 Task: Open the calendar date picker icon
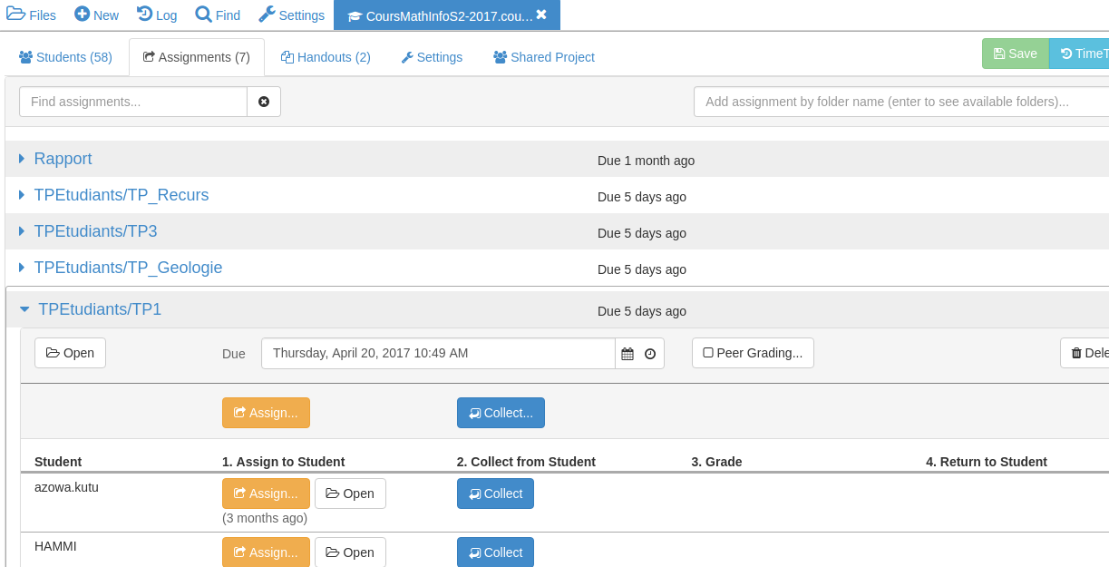click(627, 354)
